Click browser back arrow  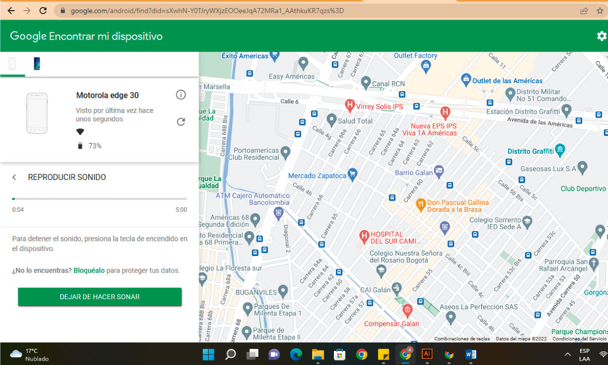click(11, 10)
